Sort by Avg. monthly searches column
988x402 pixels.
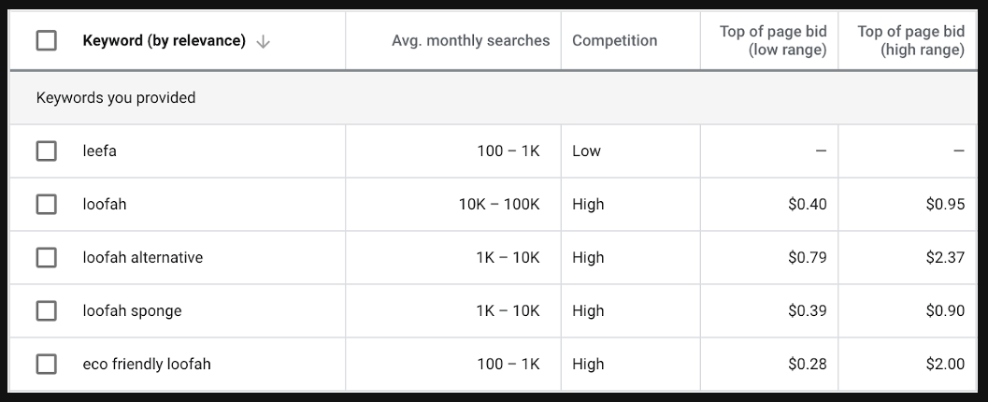click(471, 41)
